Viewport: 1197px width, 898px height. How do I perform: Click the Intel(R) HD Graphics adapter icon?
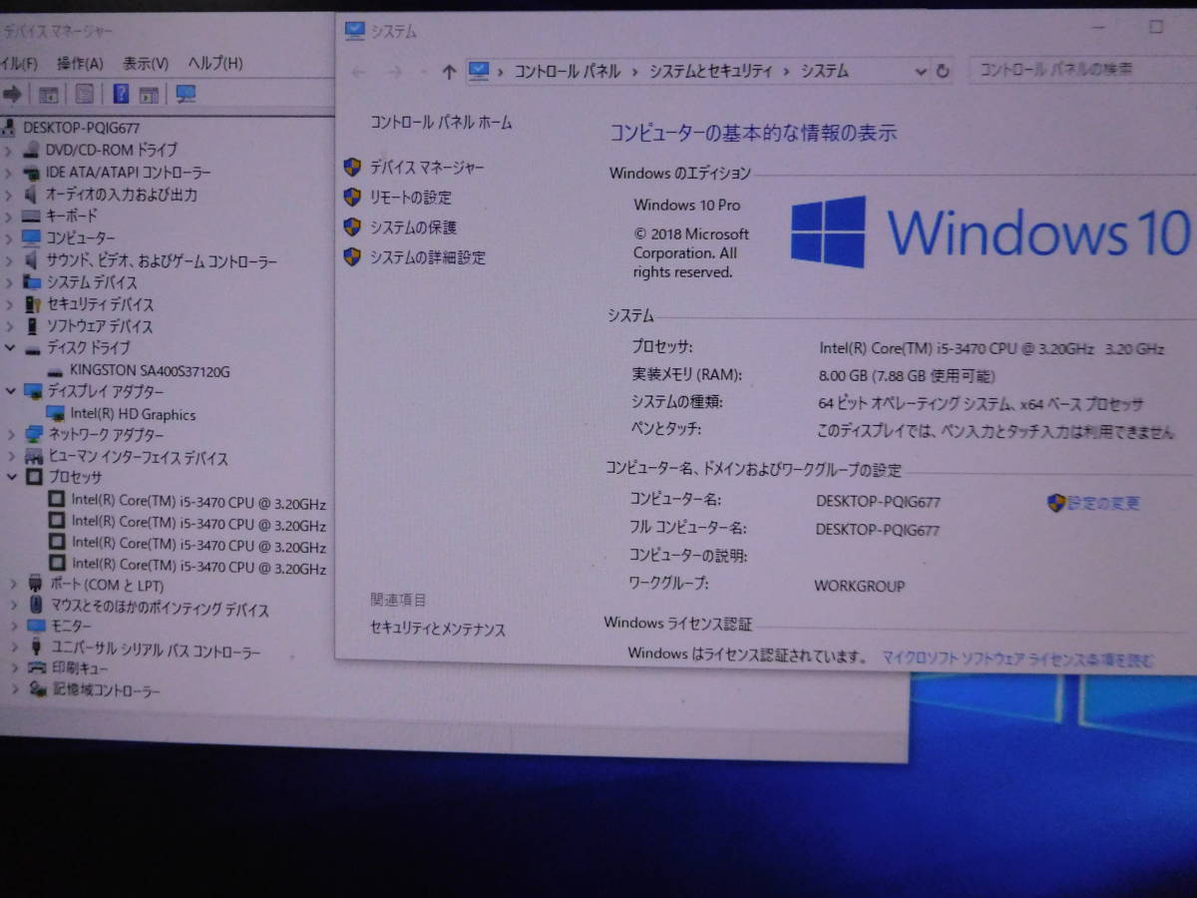(x=57, y=413)
